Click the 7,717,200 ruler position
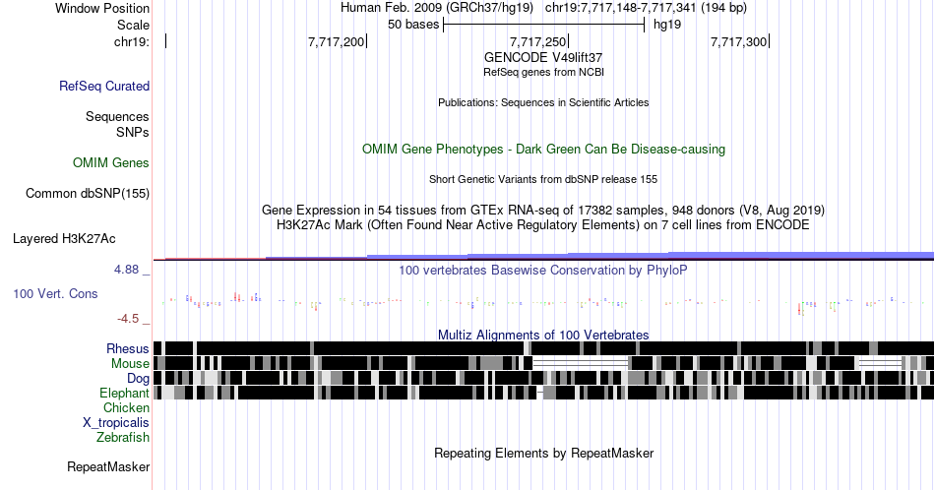Screen dimensions: 935x490 [336, 41]
